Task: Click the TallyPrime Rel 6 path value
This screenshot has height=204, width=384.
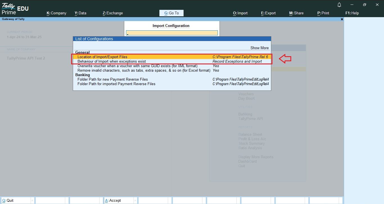Action: 240,57
